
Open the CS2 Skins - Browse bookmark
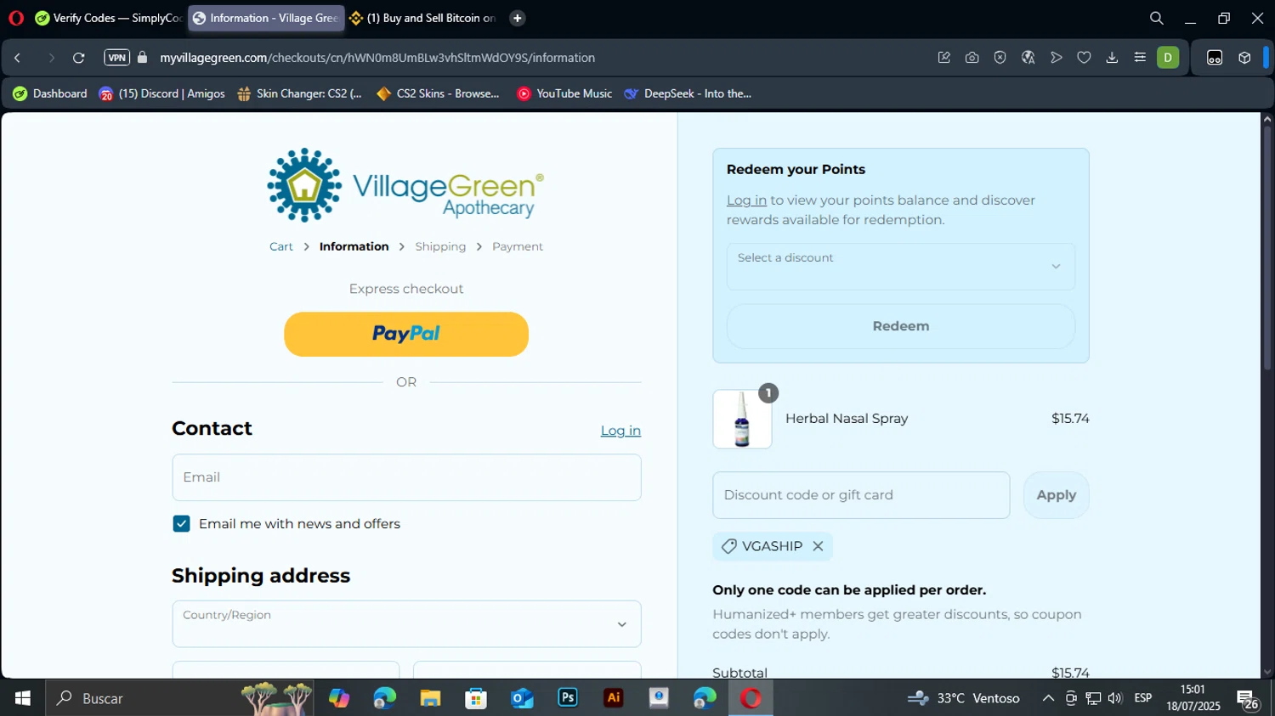point(438,93)
